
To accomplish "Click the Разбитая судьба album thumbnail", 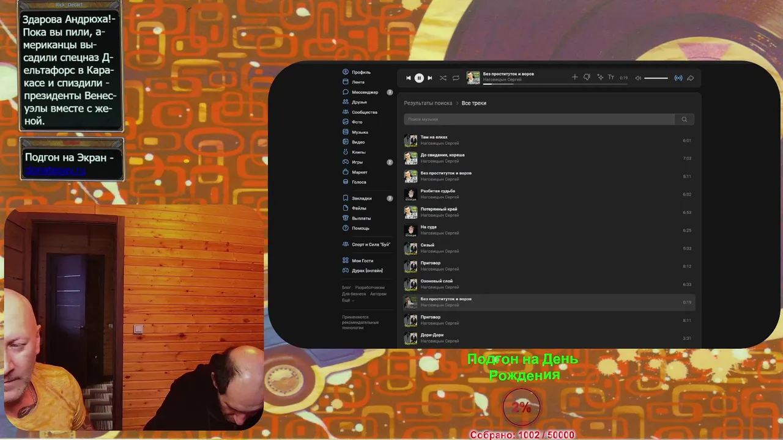I will click(410, 194).
